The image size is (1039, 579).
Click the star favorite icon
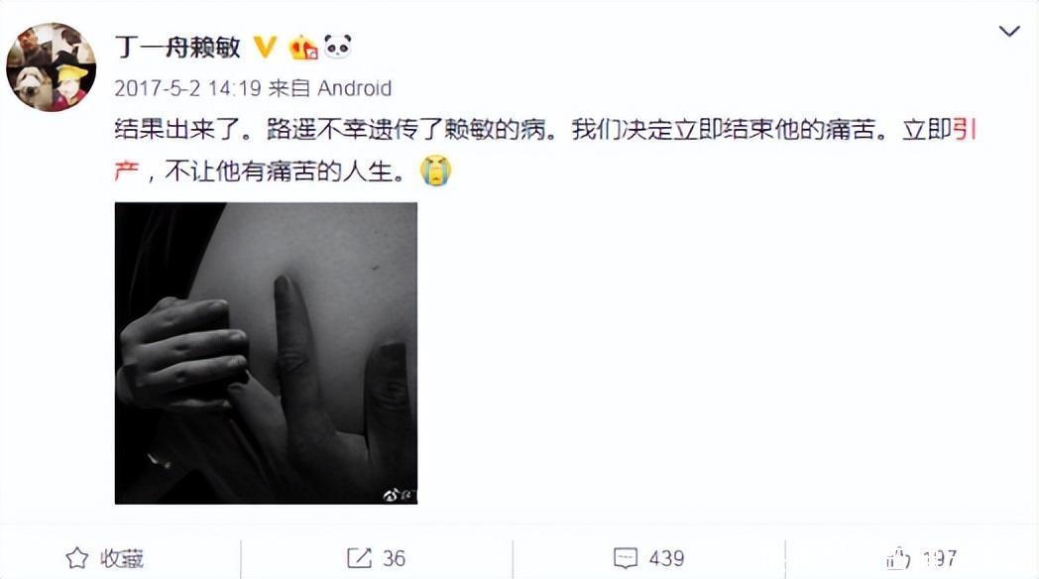77,558
